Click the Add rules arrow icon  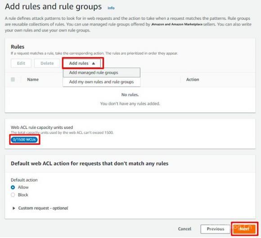pos(94,64)
